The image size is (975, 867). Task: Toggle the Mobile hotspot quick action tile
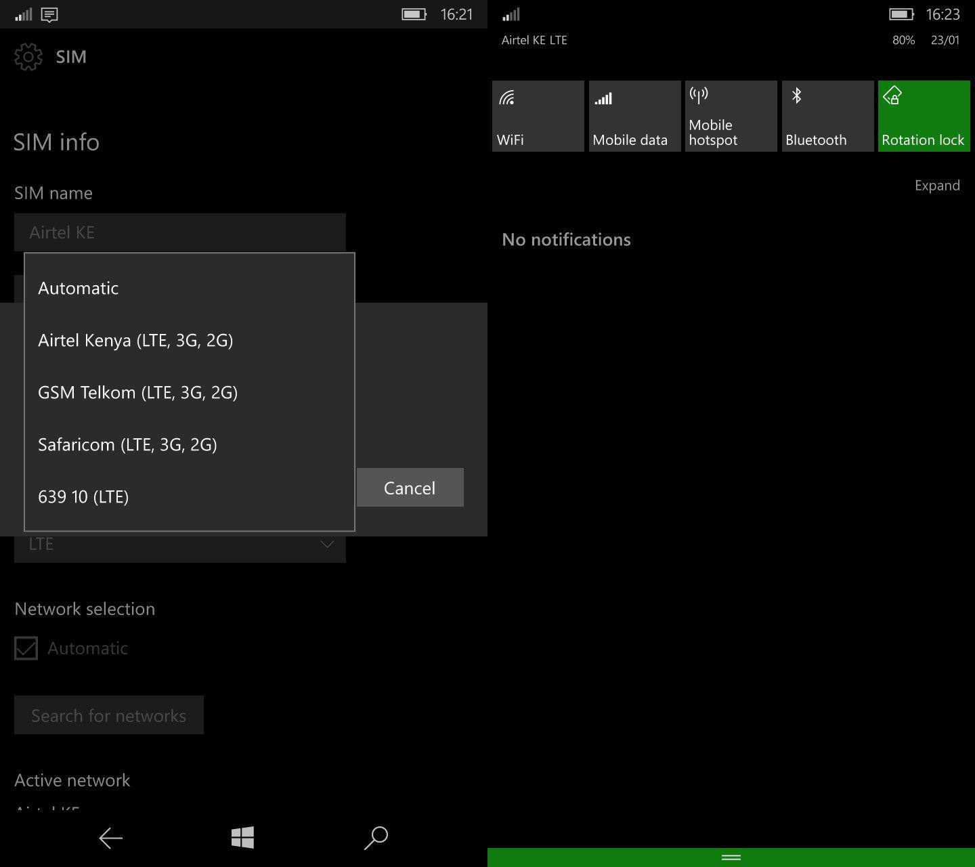tap(731, 116)
